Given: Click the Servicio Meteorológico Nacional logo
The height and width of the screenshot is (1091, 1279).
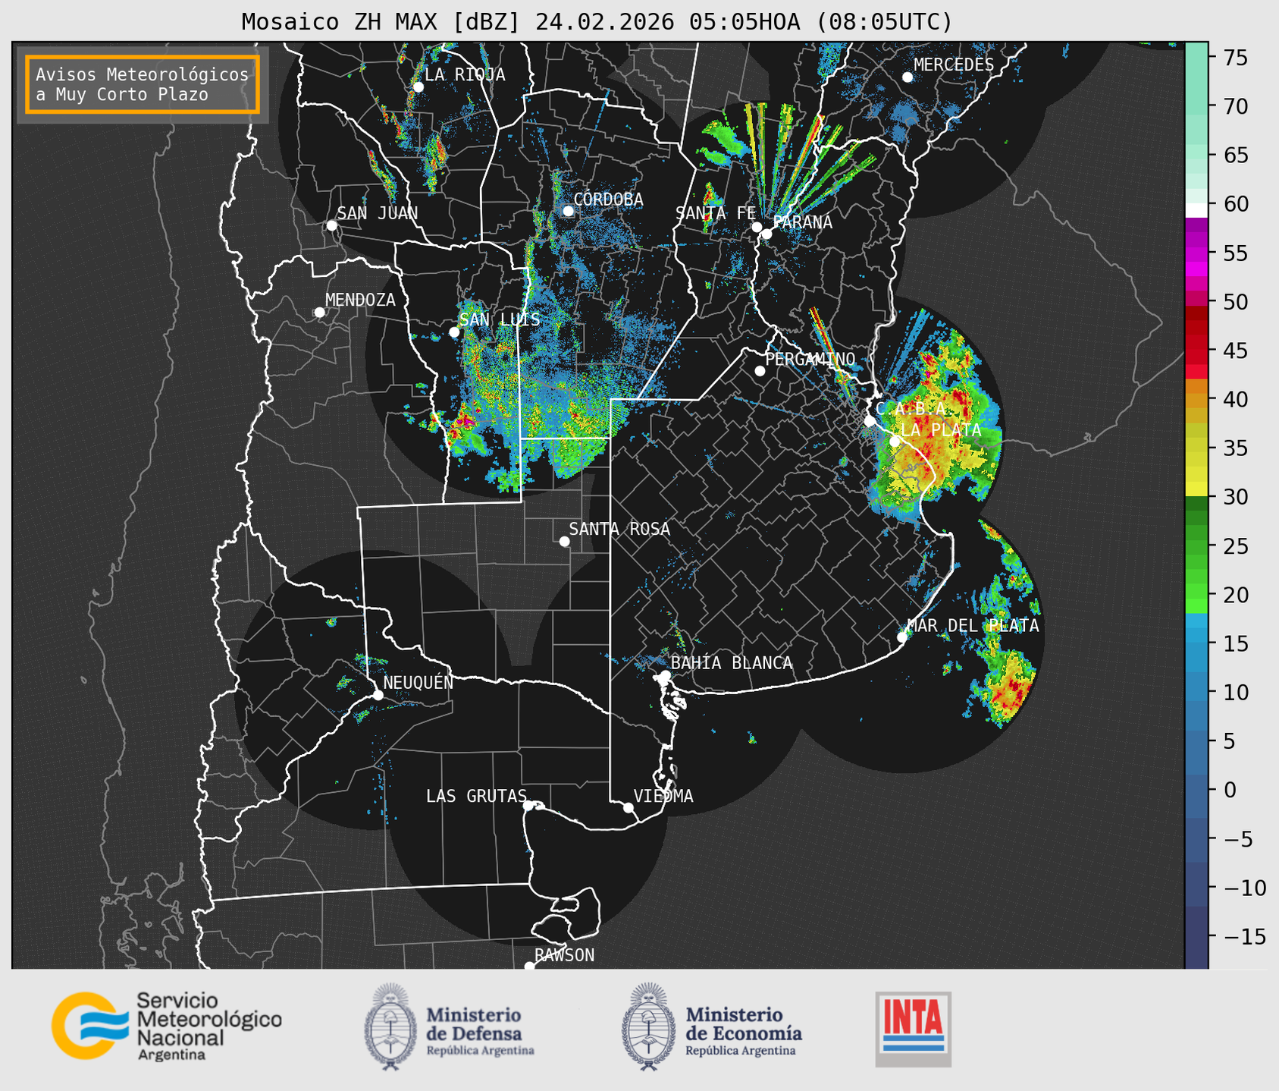Looking at the screenshot, I should [x=166, y=1026].
